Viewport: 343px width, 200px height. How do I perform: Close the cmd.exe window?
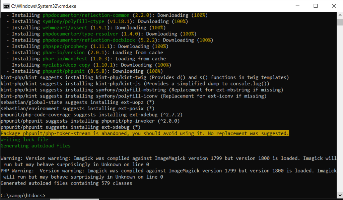[x=334, y=6]
